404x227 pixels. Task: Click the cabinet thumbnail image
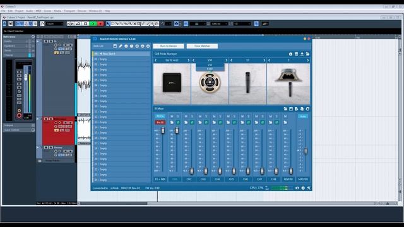pos(172,84)
